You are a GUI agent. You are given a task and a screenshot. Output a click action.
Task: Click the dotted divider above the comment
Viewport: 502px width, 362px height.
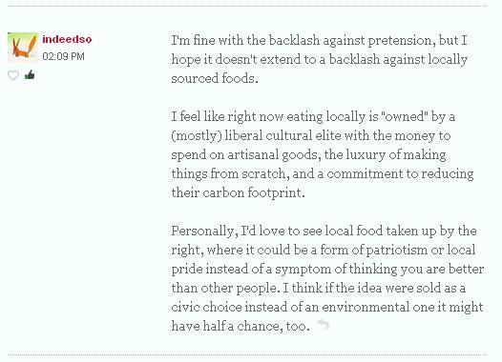point(247,6)
